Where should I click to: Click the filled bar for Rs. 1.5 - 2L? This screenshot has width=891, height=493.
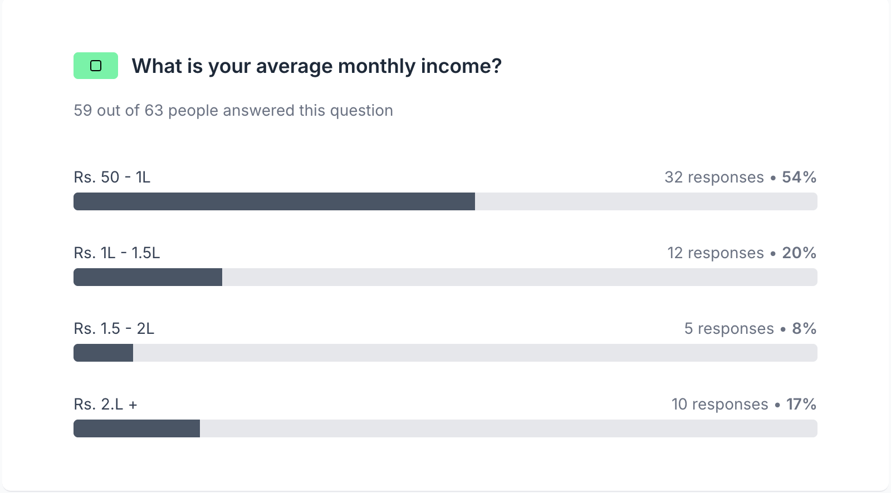pos(103,353)
